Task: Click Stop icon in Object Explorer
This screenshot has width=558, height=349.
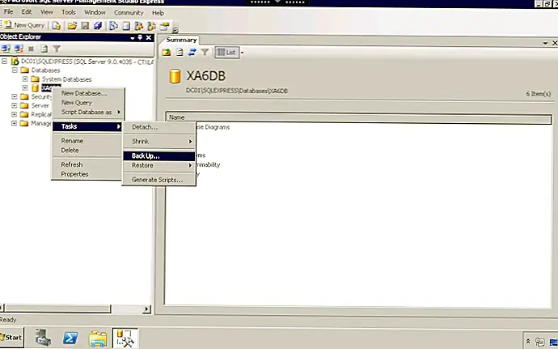Action: pyautogui.click(x=32, y=49)
